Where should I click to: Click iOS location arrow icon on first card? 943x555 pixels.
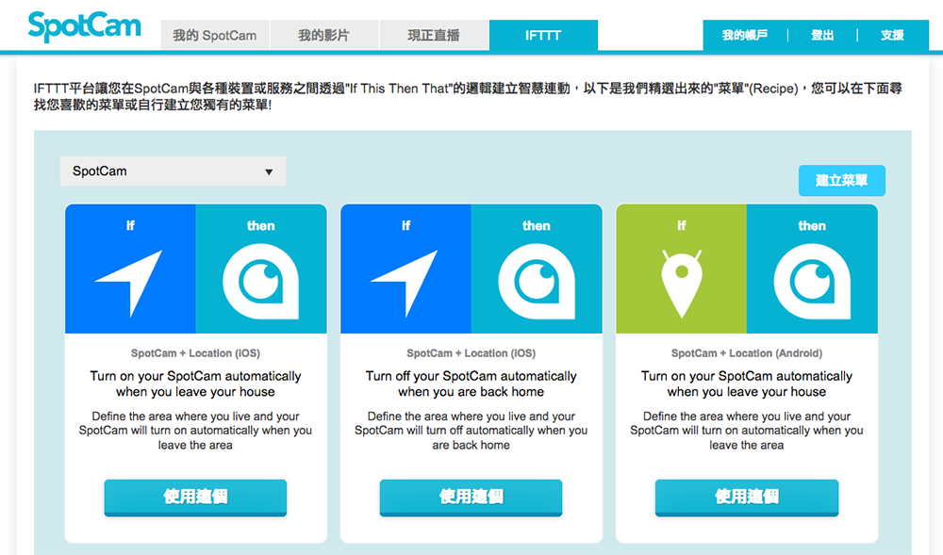129,283
